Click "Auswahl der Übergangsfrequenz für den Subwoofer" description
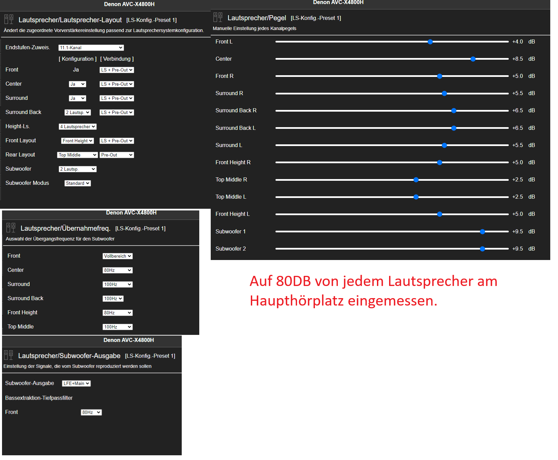This screenshot has height=460, width=558. (60, 239)
